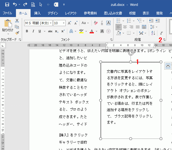Image resolution: width=172 pixels, height=150 pixels.
Task: Open the ファイル menu
Action: [x=7, y=13]
